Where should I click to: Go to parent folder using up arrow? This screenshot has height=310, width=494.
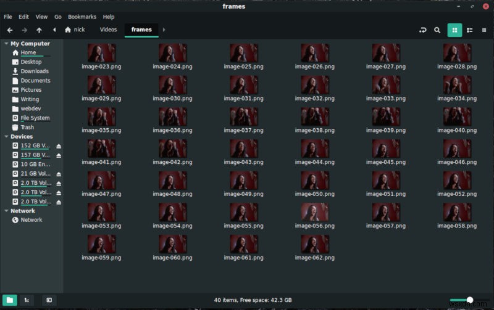point(39,30)
